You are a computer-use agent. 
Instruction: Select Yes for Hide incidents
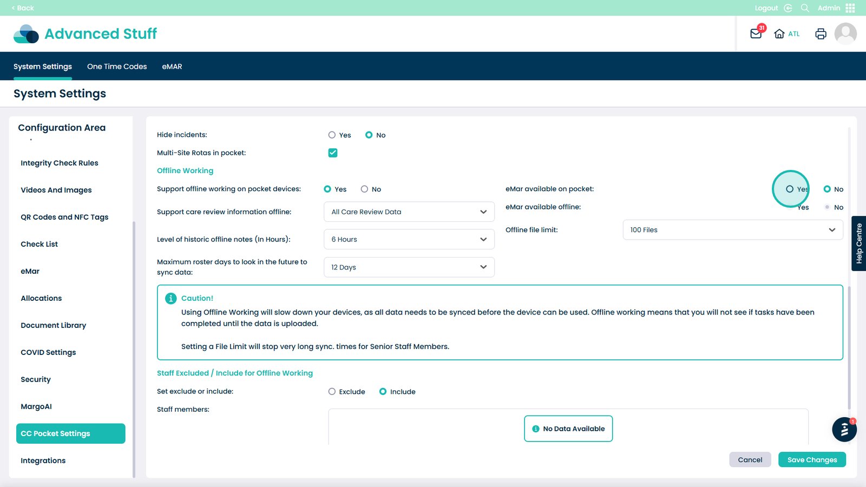[x=332, y=135]
